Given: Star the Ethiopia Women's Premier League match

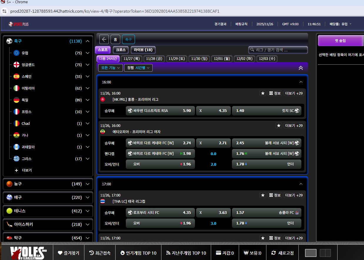Looking at the screenshot, I should click(x=279, y=125).
